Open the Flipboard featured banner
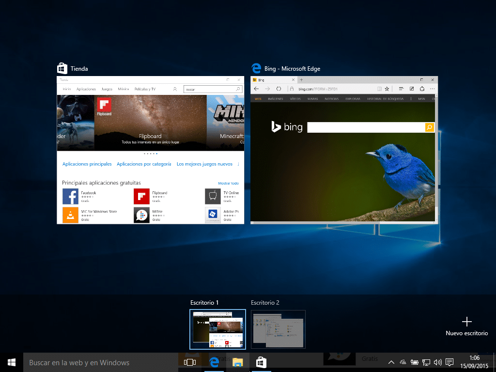The height and width of the screenshot is (372, 496). coord(150,123)
